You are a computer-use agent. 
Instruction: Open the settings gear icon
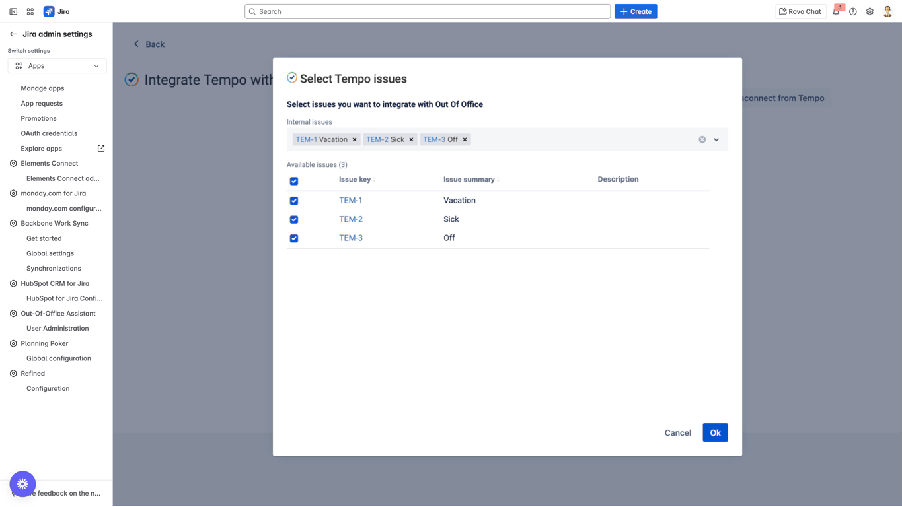[870, 11]
